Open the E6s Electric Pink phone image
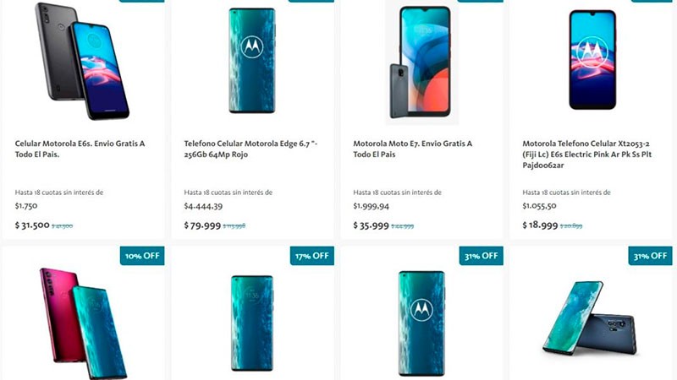Image resolution: width=677 pixels, height=380 pixels. (592, 60)
